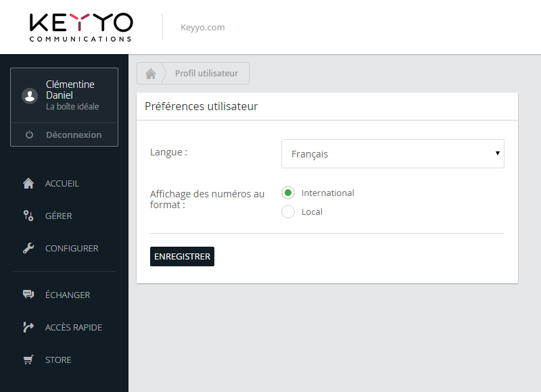Viewport: 541px width, 392px height.
Task: Open the Langue dropdown showing Français
Action: pyautogui.click(x=393, y=154)
